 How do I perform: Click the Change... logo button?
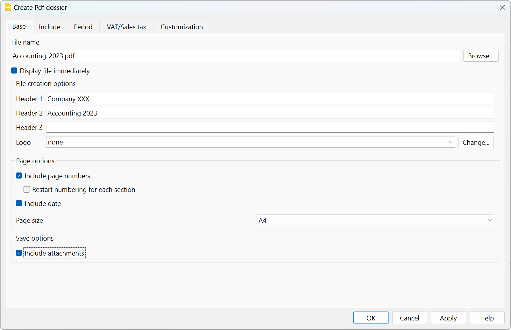point(476,143)
